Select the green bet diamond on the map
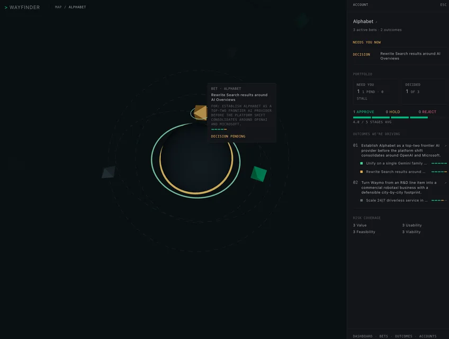Viewport: 449px width, 339px height. pyautogui.click(x=258, y=174)
